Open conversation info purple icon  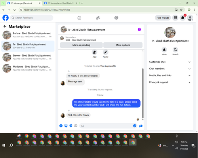coord(139,30)
